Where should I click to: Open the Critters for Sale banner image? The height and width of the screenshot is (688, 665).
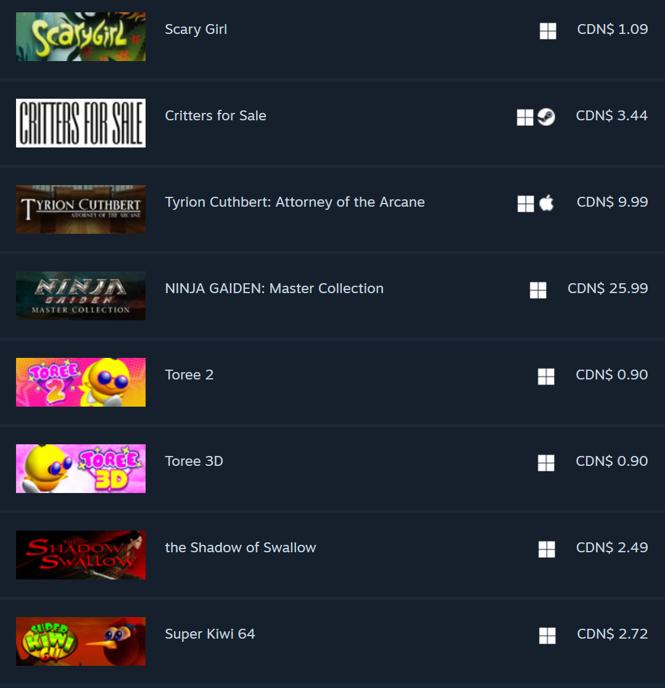(x=81, y=123)
